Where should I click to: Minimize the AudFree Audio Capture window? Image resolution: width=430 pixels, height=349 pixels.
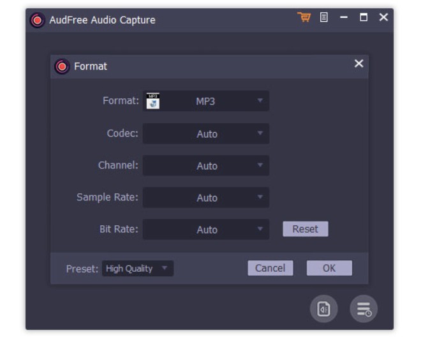click(x=344, y=17)
